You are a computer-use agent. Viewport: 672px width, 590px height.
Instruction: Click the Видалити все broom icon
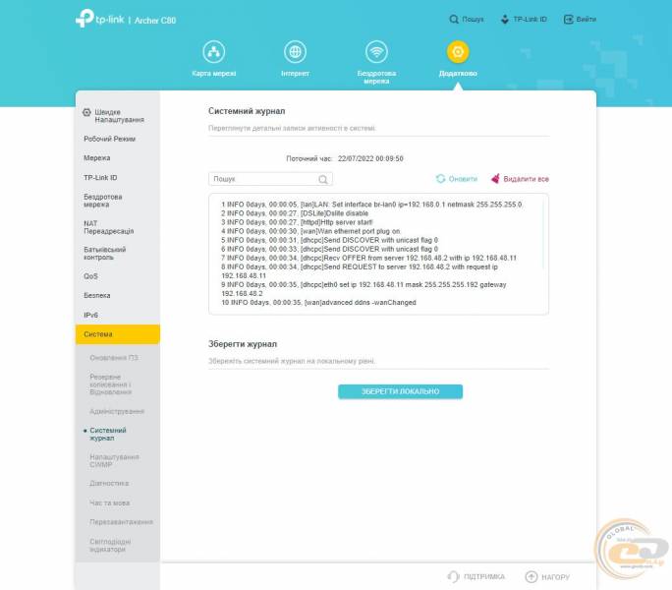495,179
